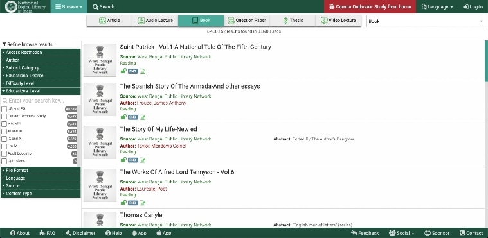
Task: Open the Search page
Action: click(x=104, y=6)
